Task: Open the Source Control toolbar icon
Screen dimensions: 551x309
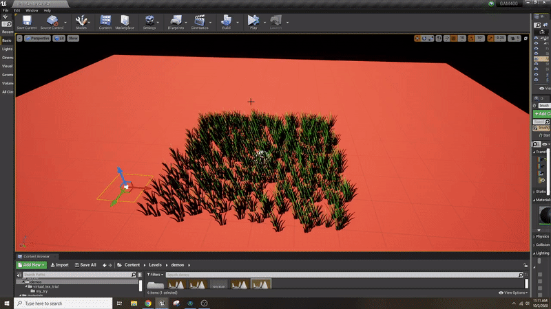Action: click(52, 21)
